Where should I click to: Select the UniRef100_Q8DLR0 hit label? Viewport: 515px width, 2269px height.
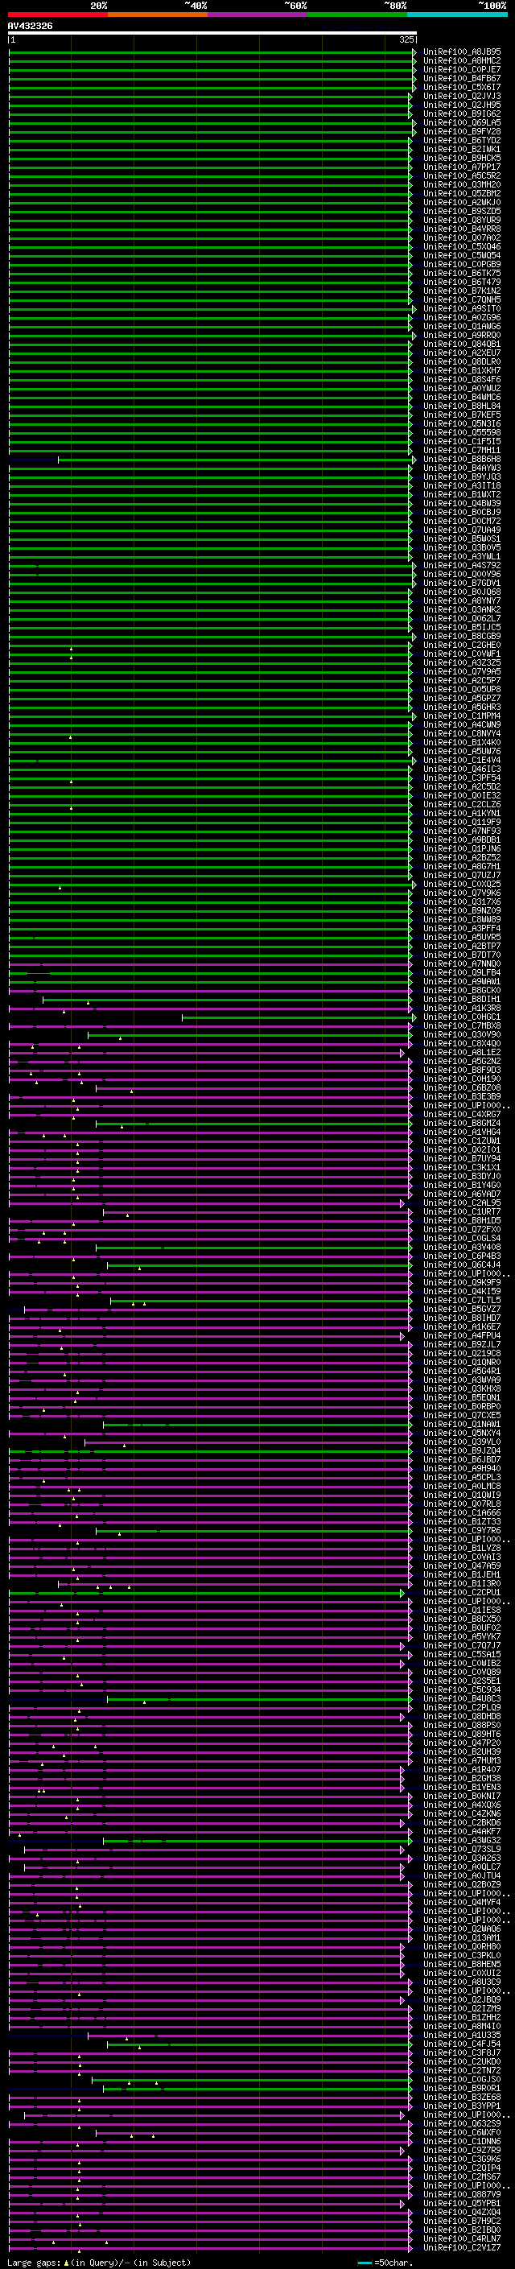click(462, 362)
